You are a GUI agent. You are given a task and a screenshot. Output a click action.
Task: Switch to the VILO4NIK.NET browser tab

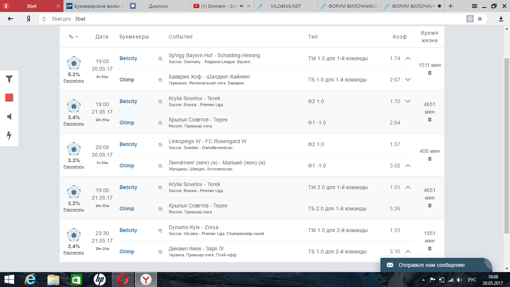(285, 6)
